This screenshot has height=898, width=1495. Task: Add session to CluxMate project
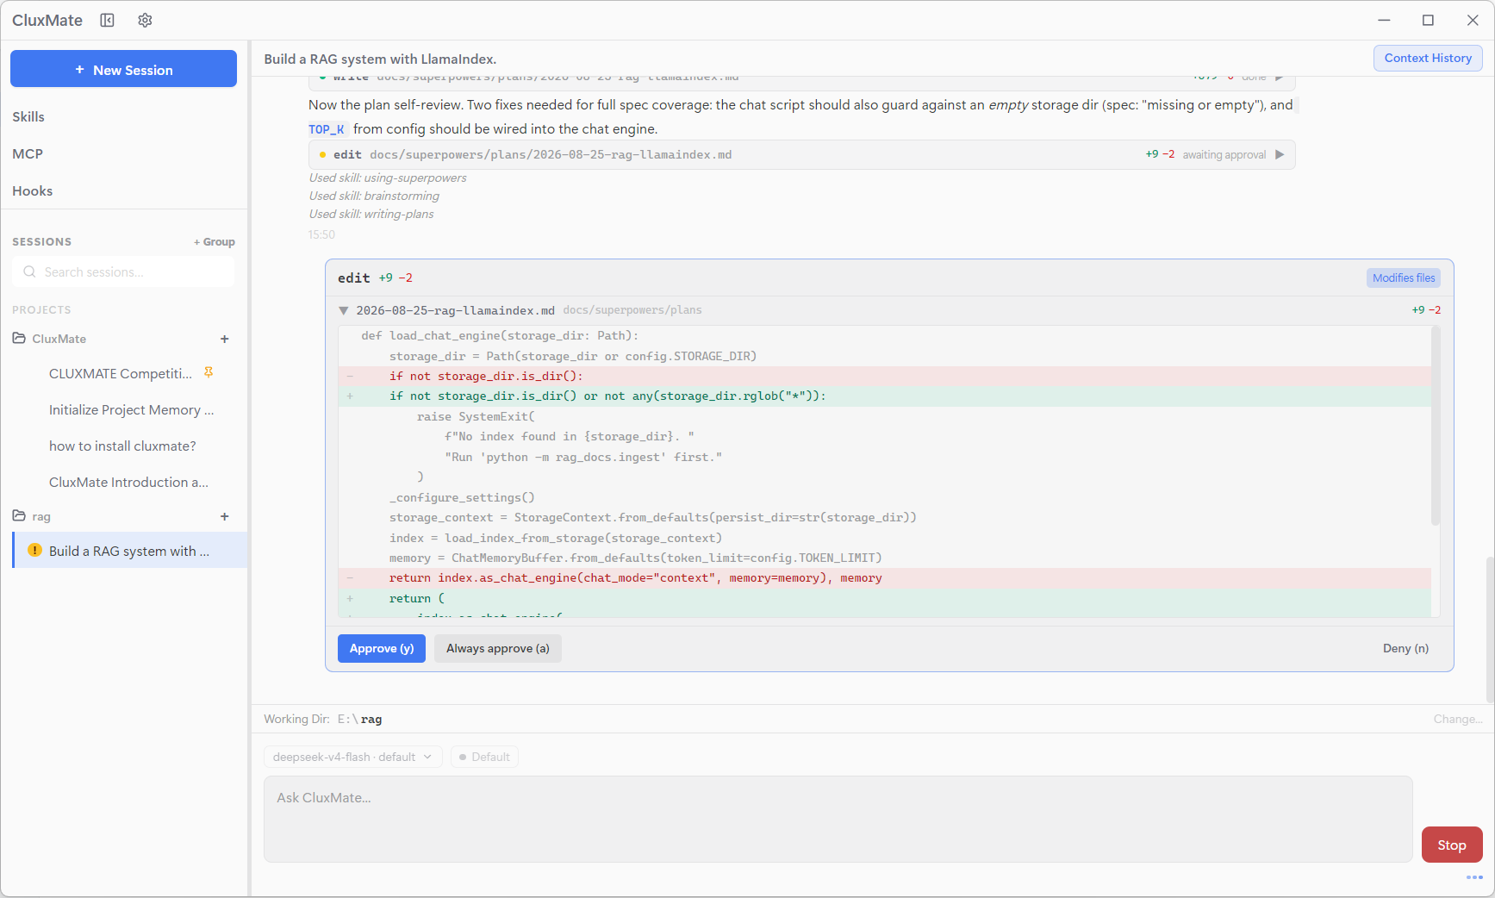point(225,339)
